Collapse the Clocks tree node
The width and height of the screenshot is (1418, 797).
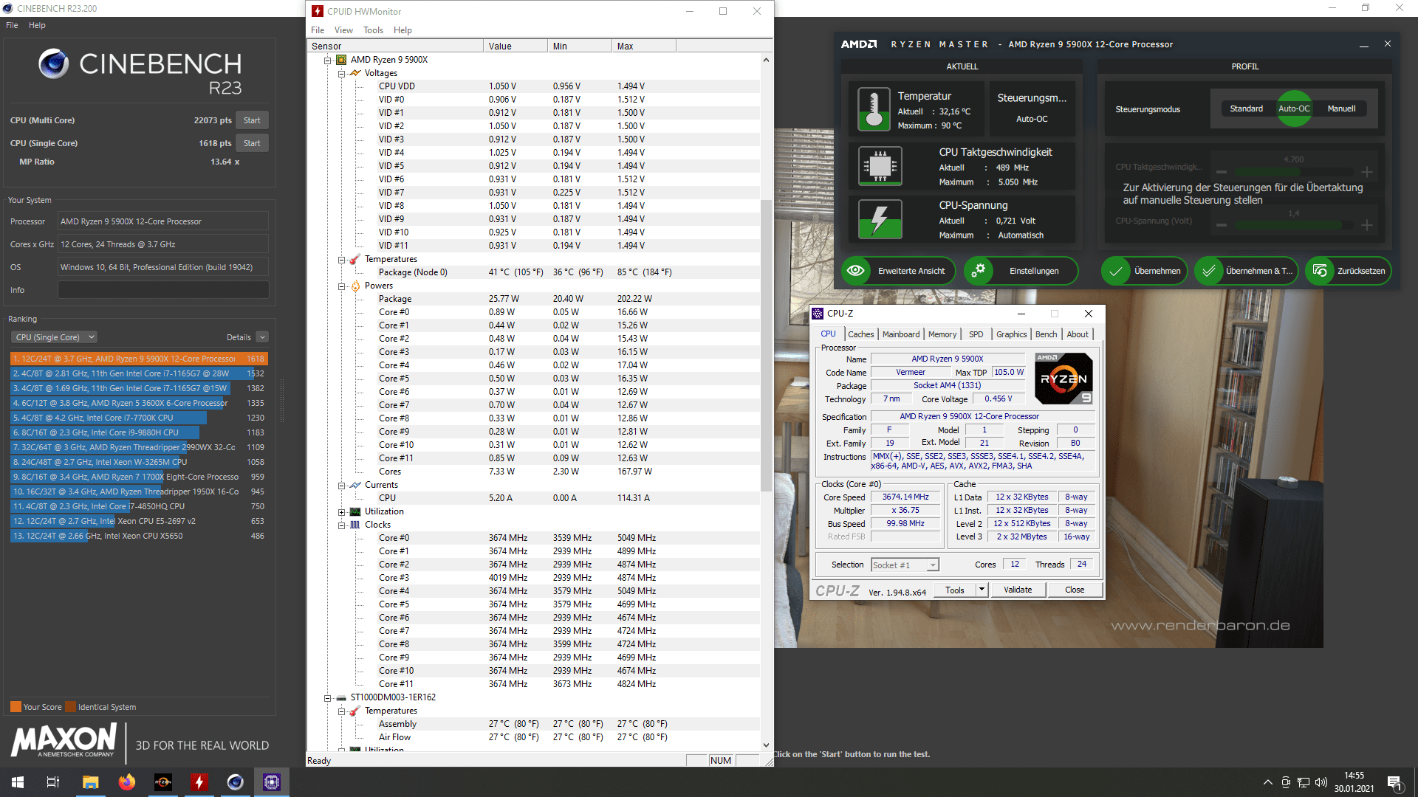tap(341, 525)
